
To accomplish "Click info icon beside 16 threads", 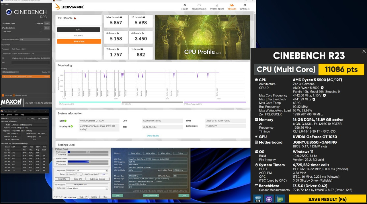I will [145, 17].
